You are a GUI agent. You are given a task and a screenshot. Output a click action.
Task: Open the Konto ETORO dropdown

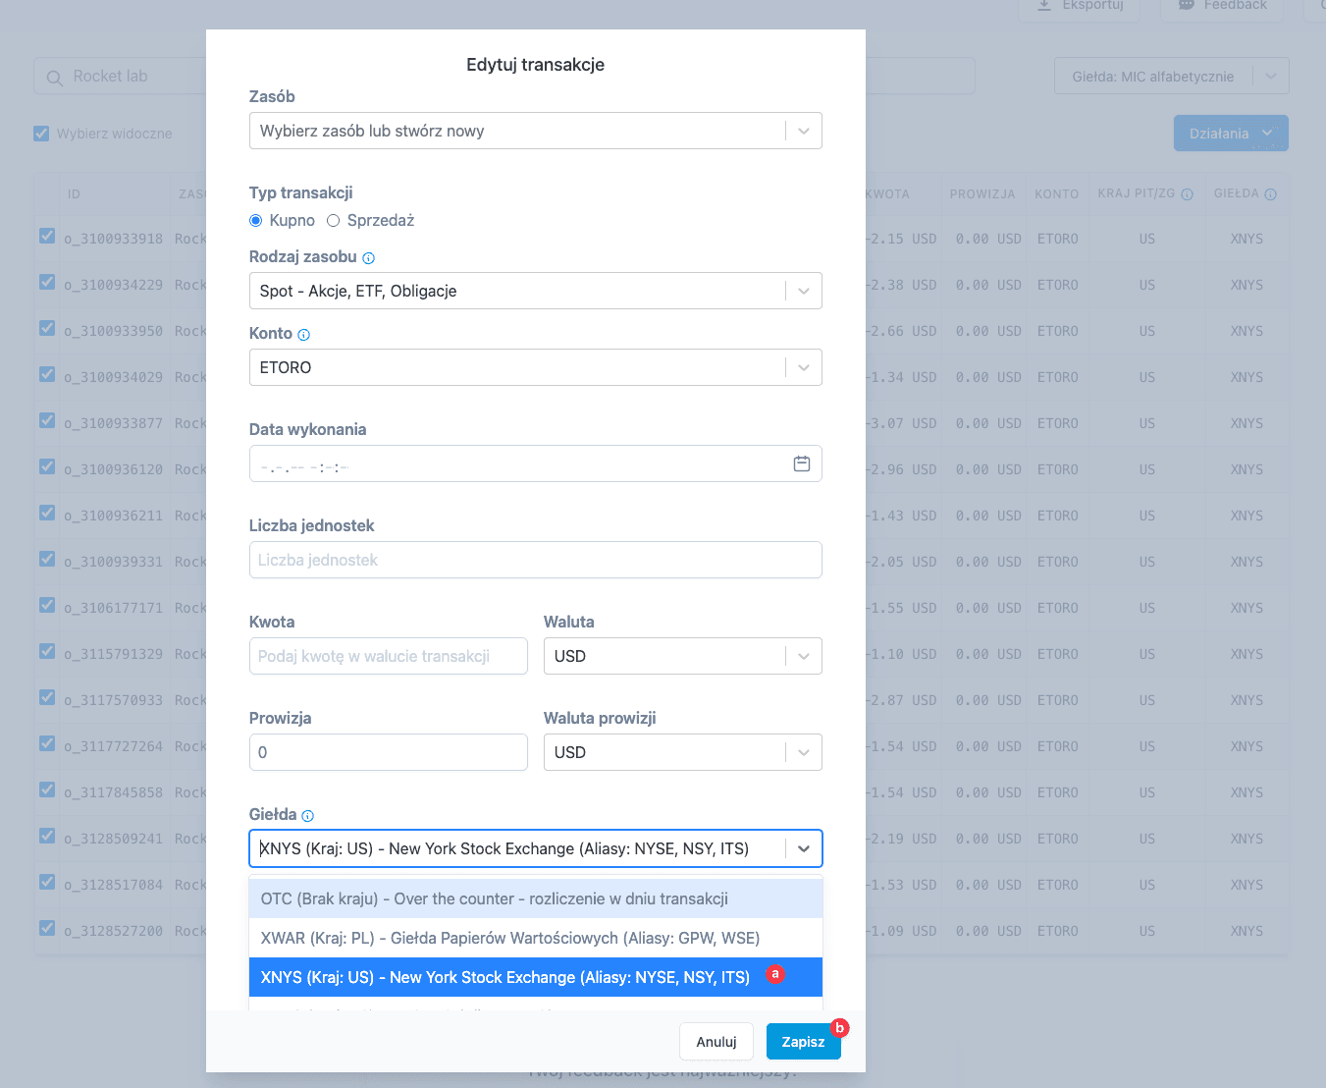pyautogui.click(x=803, y=367)
